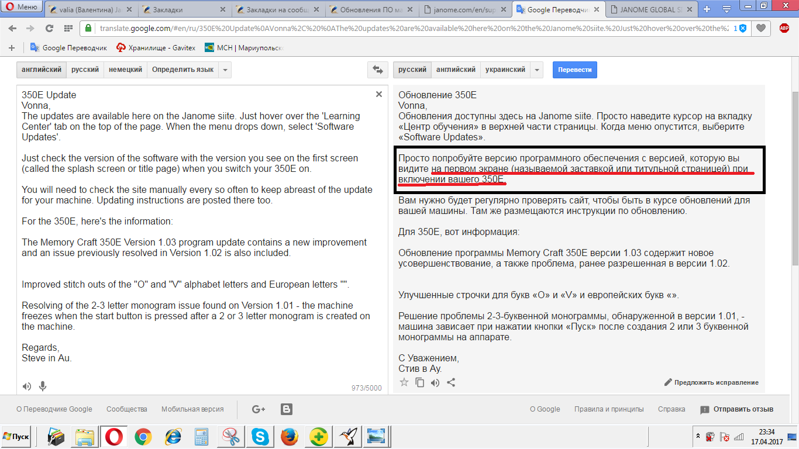Open the Google Переводчик bookmark
The width and height of the screenshot is (799, 449).
(69, 48)
